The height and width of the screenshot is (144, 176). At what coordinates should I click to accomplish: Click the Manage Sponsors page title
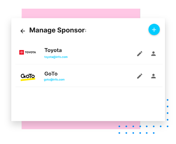tap(57, 30)
